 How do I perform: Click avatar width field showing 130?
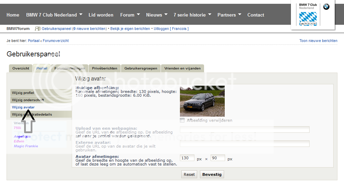(187, 158)
